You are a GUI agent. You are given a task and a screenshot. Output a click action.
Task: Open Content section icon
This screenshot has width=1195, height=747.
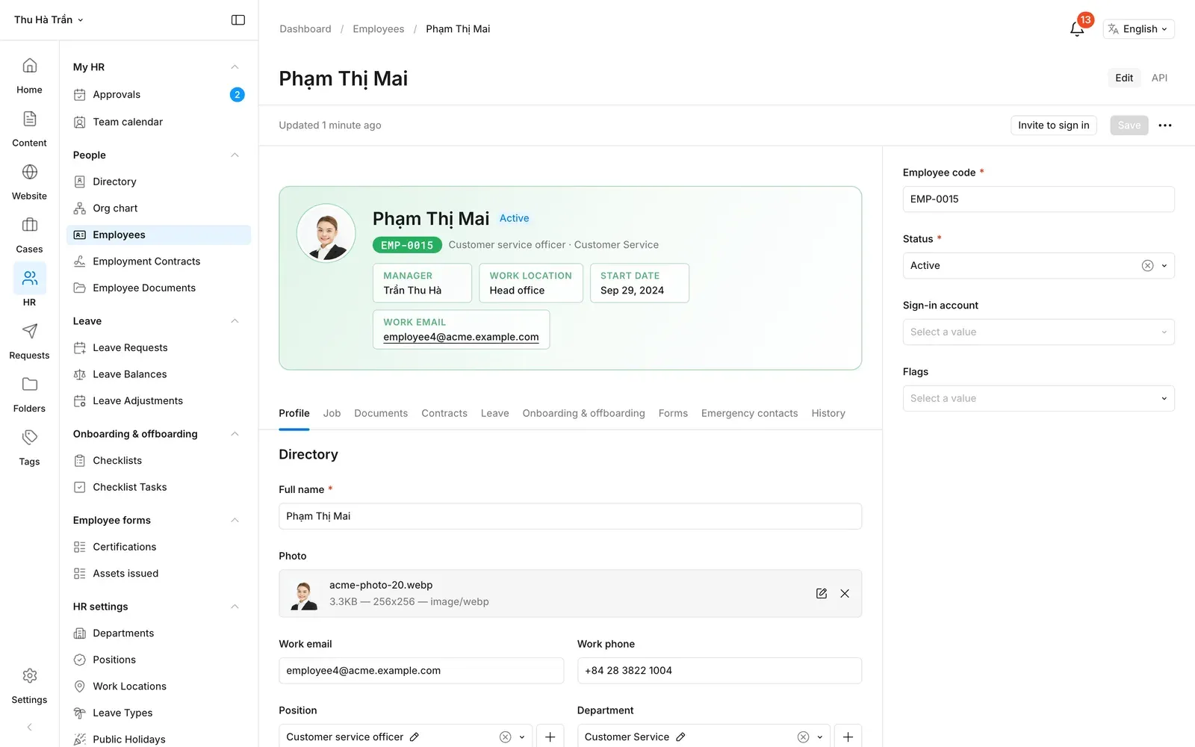click(29, 129)
